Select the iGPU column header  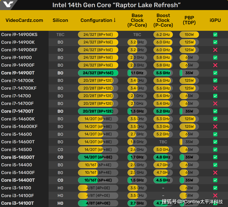click(215, 20)
